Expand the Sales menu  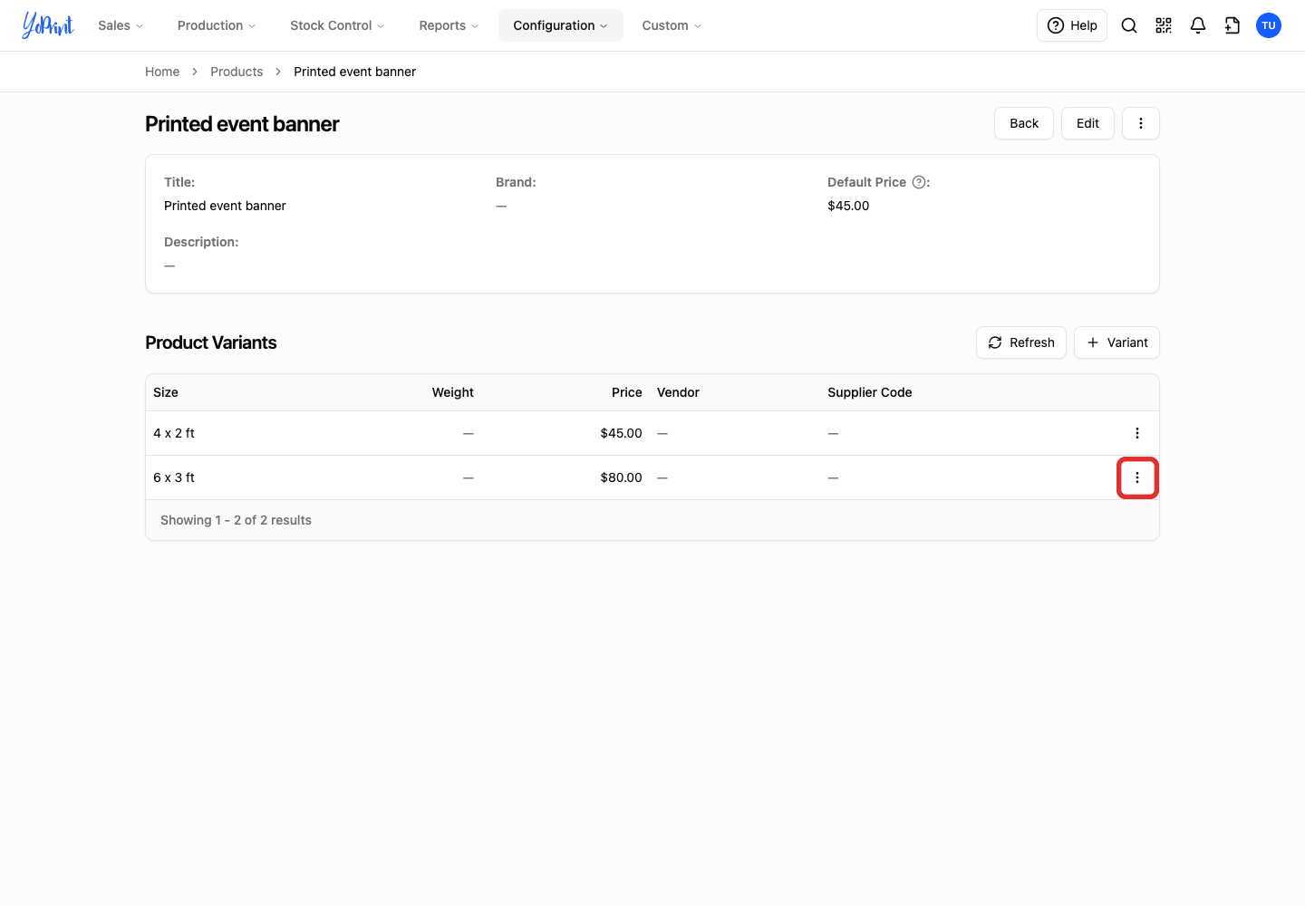[x=121, y=25]
